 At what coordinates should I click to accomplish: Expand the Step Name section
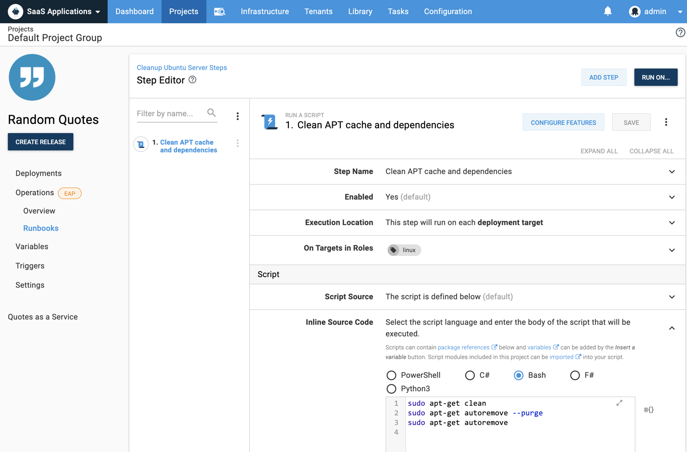tap(672, 172)
